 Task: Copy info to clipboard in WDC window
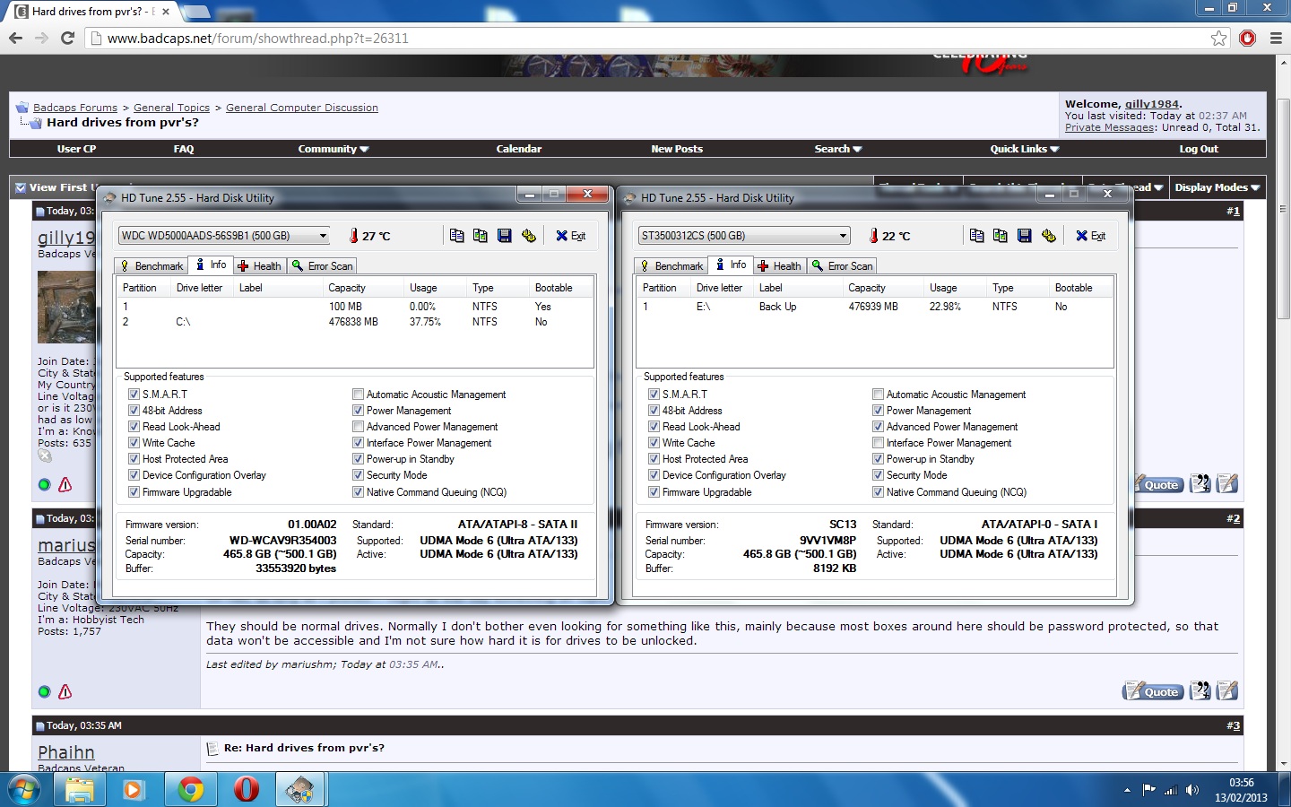[456, 236]
